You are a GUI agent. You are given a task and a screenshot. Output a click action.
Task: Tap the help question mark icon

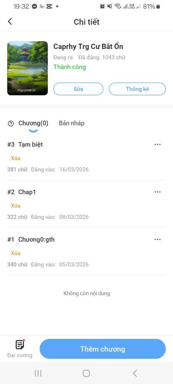pos(11,124)
